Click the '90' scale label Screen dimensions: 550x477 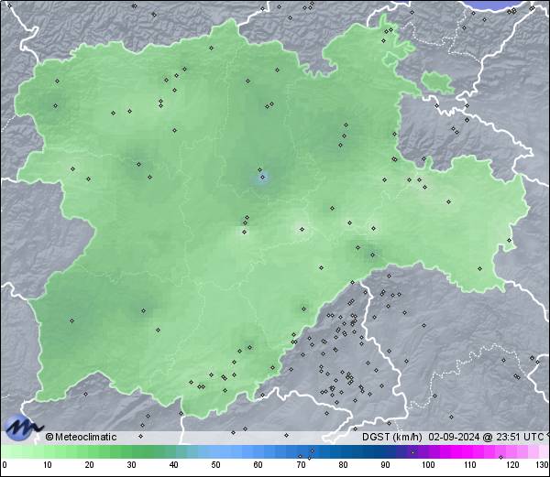[386, 465]
